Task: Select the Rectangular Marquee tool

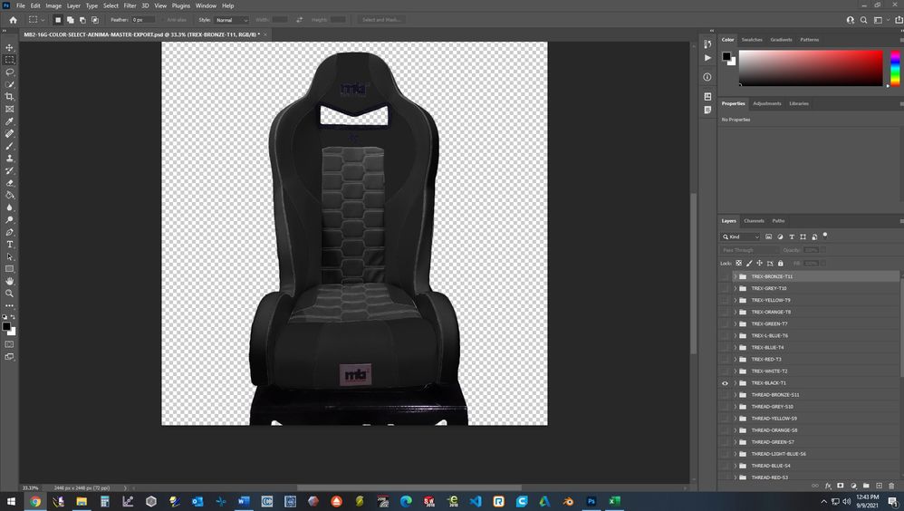Action: coord(9,60)
